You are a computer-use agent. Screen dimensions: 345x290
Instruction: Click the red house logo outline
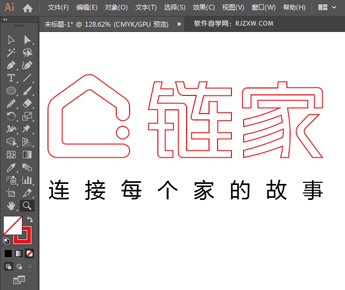(89, 116)
